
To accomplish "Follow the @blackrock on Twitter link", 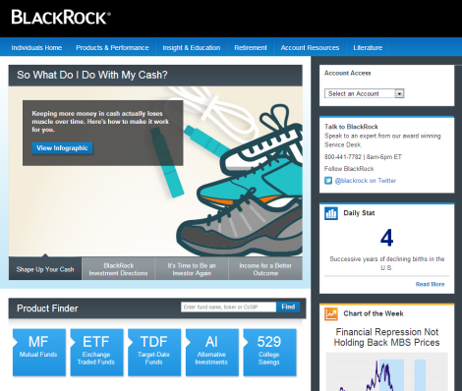I will [x=366, y=181].
